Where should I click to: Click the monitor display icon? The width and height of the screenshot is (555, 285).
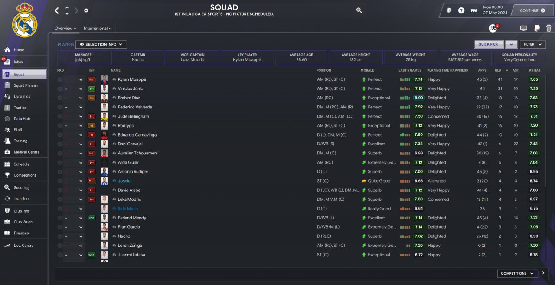pos(524,28)
